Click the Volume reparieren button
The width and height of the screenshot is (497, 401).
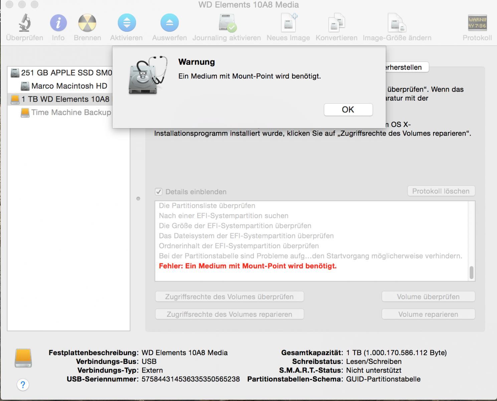coord(428,314)
